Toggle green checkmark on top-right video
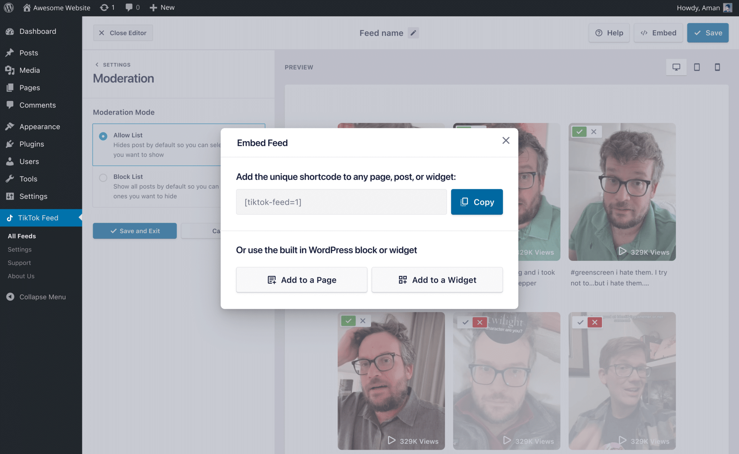Image resolution: width=739 pixels, height=454 pixels. pyautogui.click(x=579, y=132)
